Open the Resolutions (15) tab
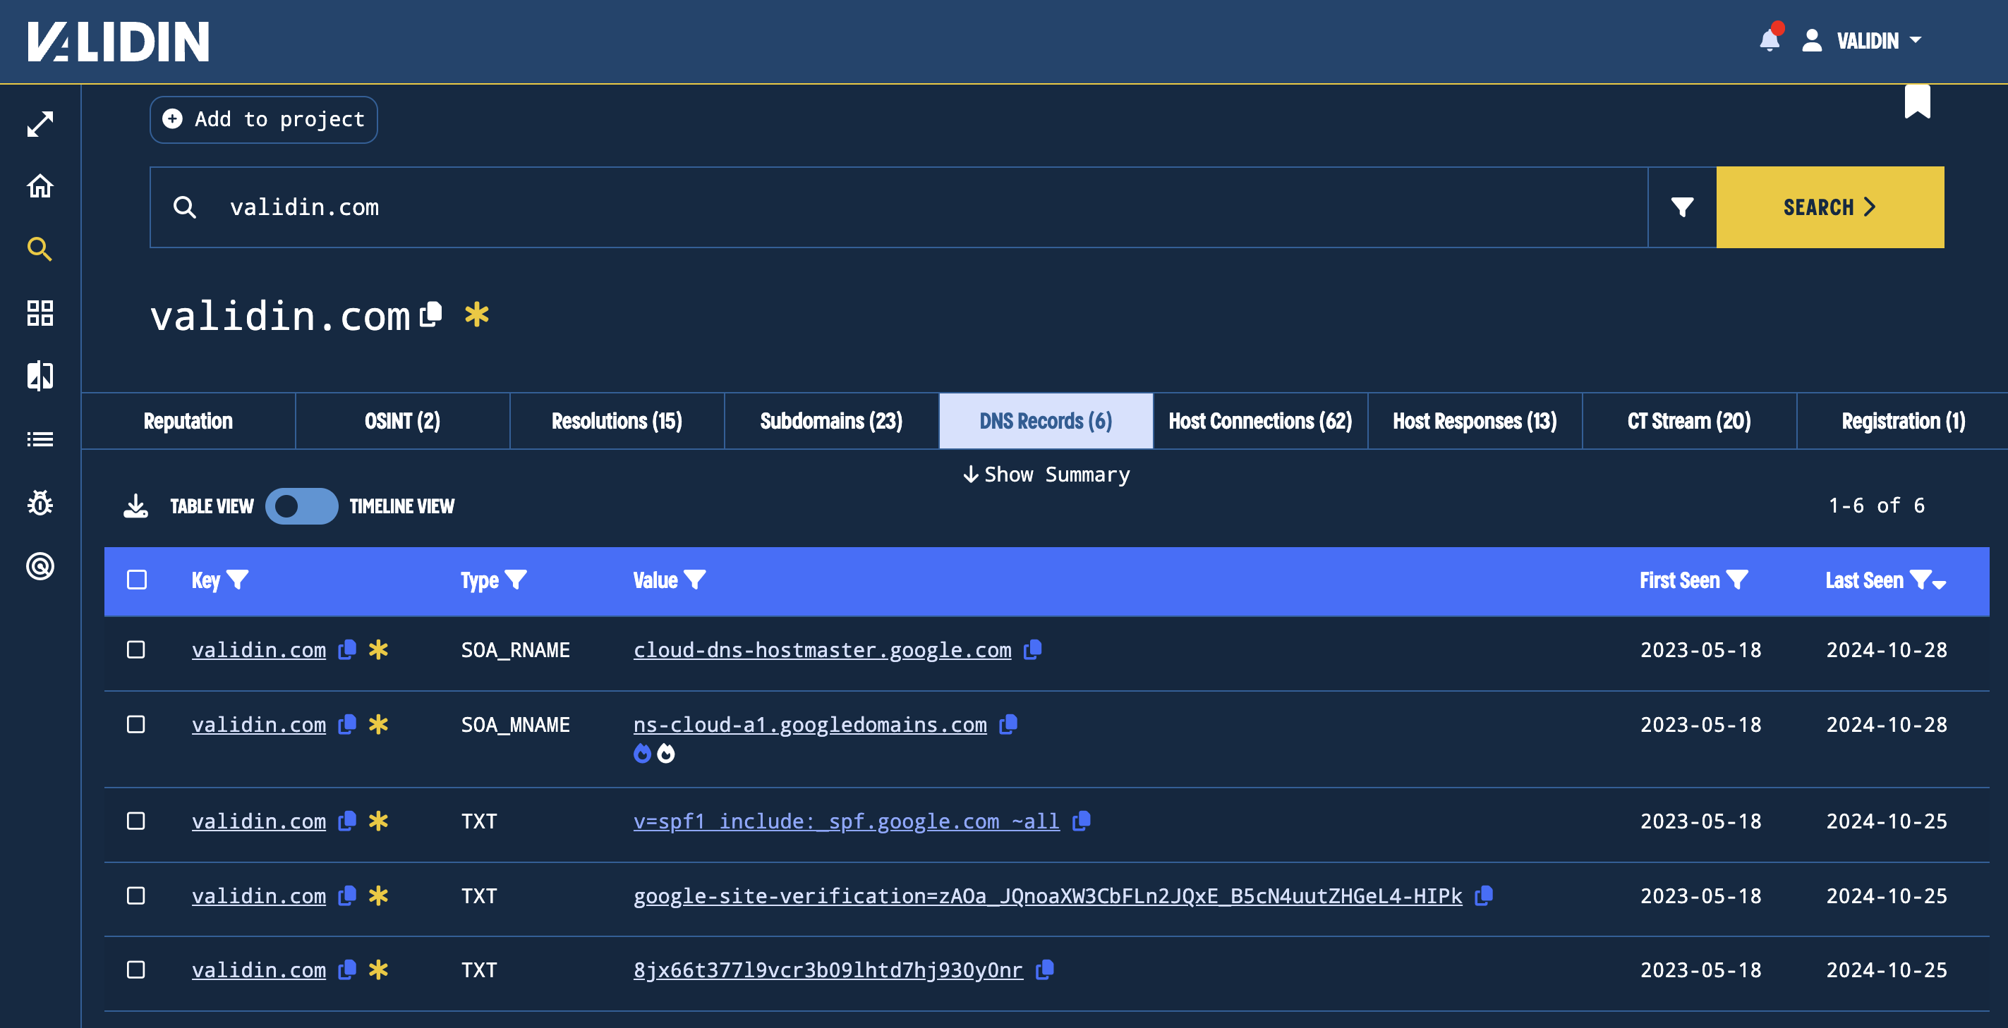The width and height of the screenshot is (2008, 1028). coord(617,422)
